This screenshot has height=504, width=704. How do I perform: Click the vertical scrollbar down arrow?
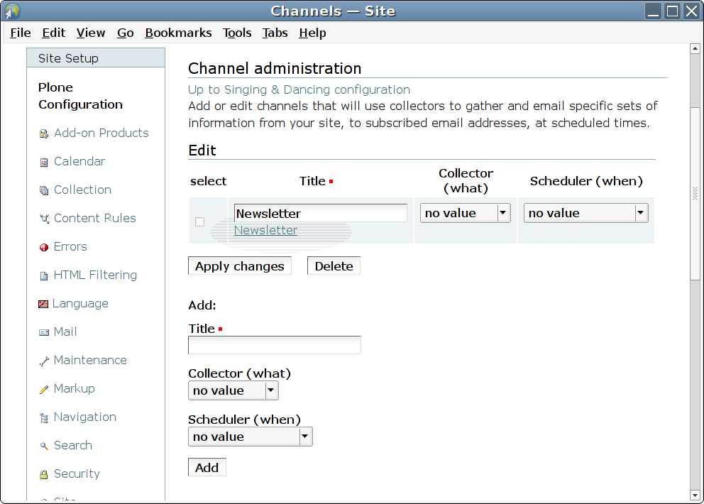coord(695,494)
